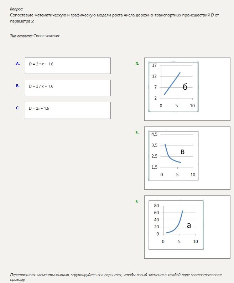Click the exponential growth graph labeled а
The height and width of the screenshot is (283, 234).
176,225
